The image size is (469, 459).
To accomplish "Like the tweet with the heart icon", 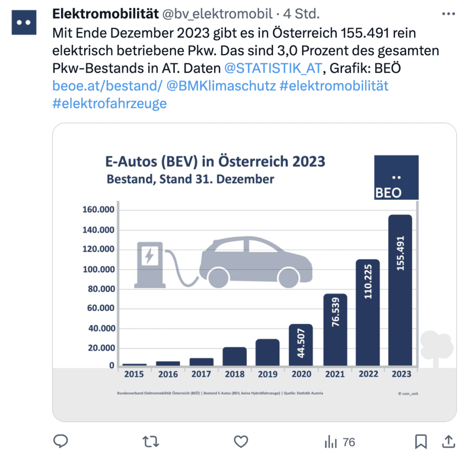I will (x=241, y=441).
